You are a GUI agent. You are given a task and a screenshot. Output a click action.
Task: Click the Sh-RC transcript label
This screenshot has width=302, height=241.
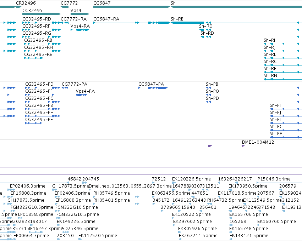tap(270, 62)
